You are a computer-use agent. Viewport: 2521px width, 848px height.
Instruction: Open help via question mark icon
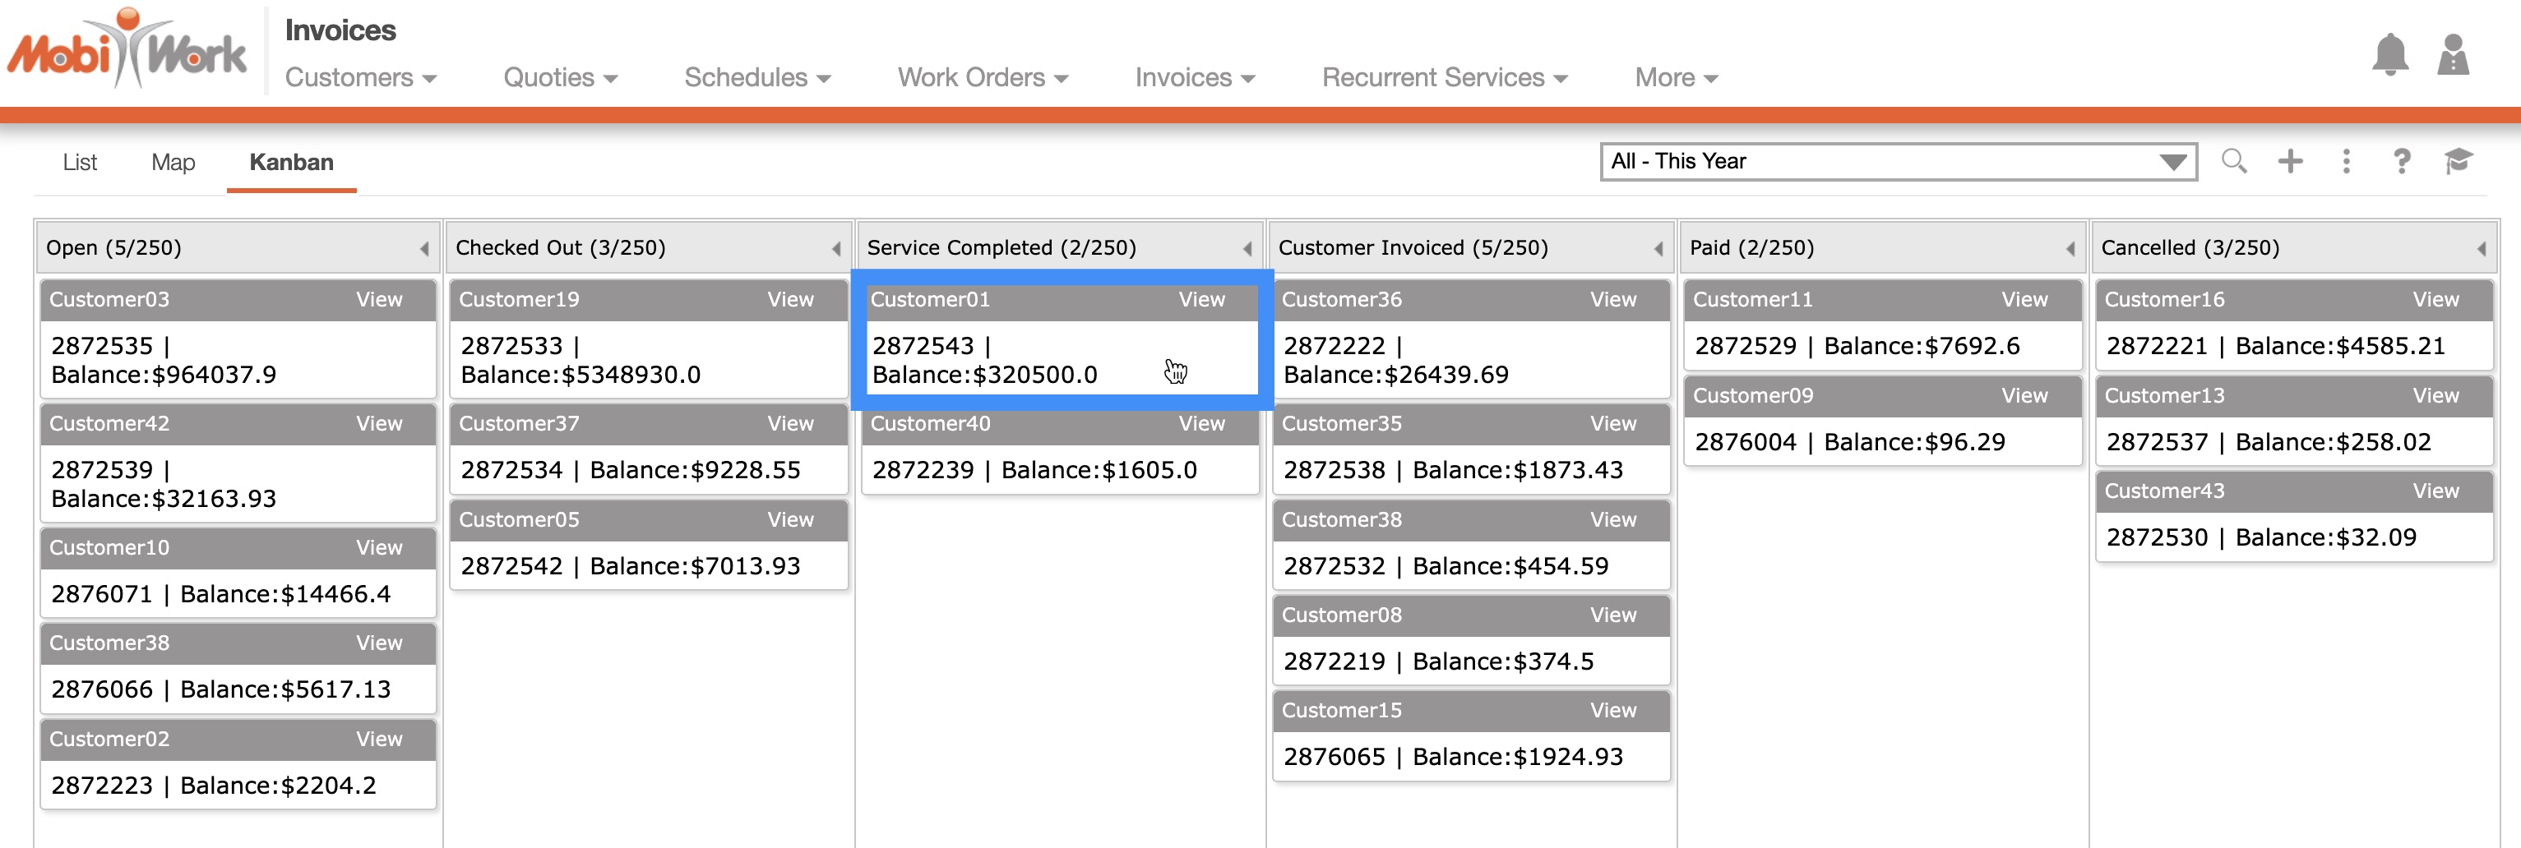click(x=2402, y=161)
